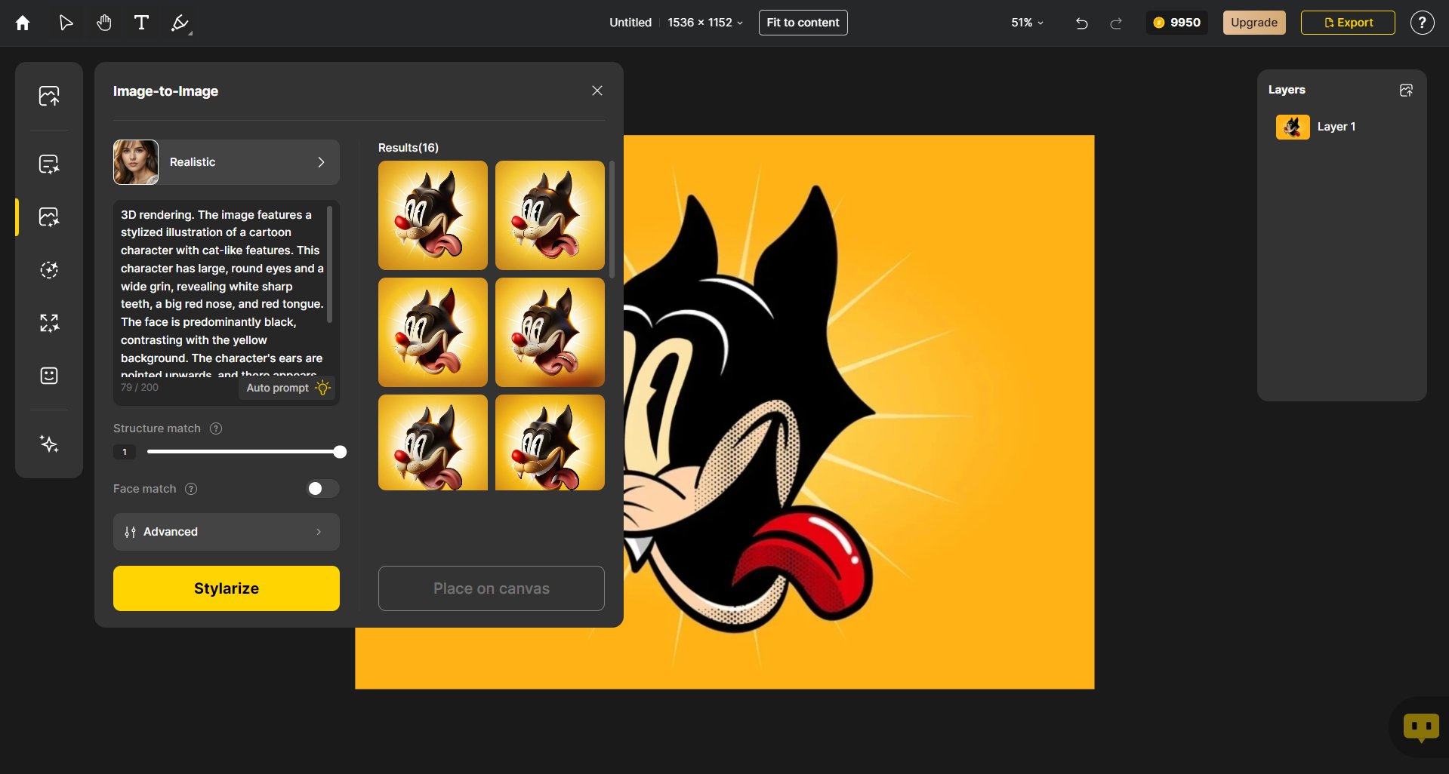The width and height of the screenshot is (1449, 774).
Task: Open the circular inpaint sidebar tool
Action: [49, 270]
